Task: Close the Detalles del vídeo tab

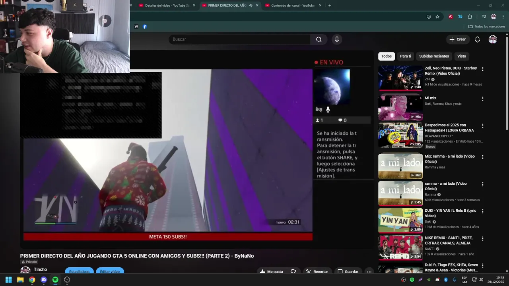Action: (x=194, y=6)
